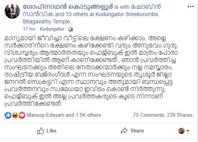Open Manoop Edayam and 1.5K others list

click(64, 115)
